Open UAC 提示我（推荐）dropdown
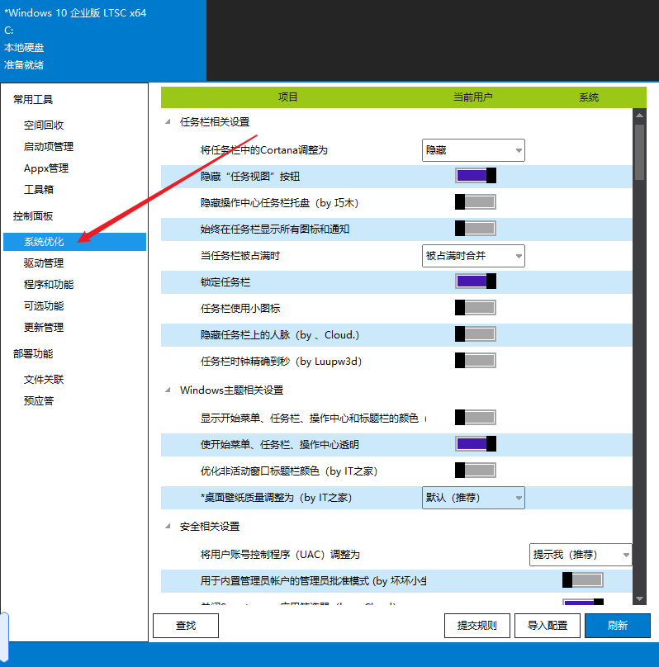This screenshot has height=667, width=659. tap(581, 555)
